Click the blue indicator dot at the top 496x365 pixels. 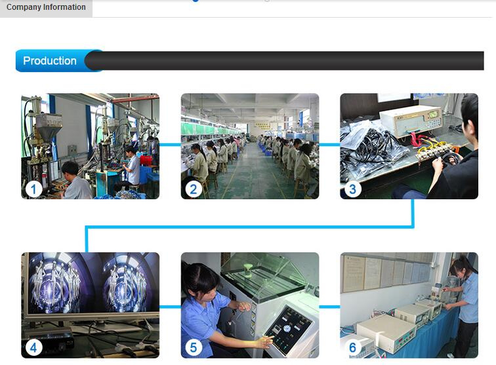(195, 1)
